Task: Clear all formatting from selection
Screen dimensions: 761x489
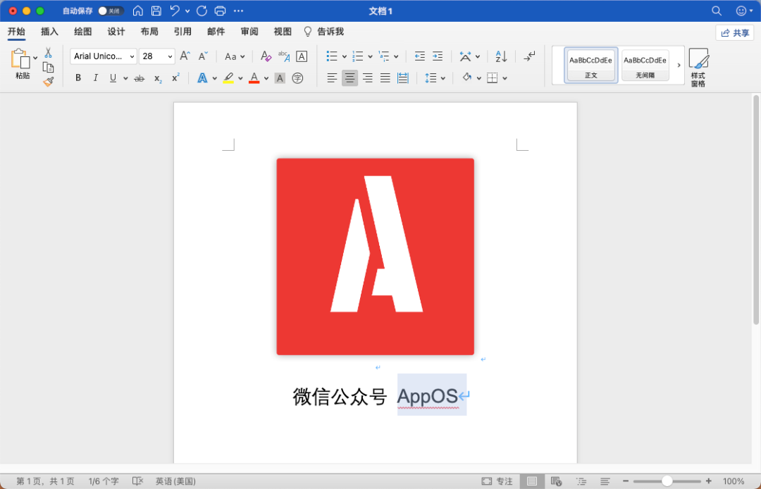Action: (266, 56)
